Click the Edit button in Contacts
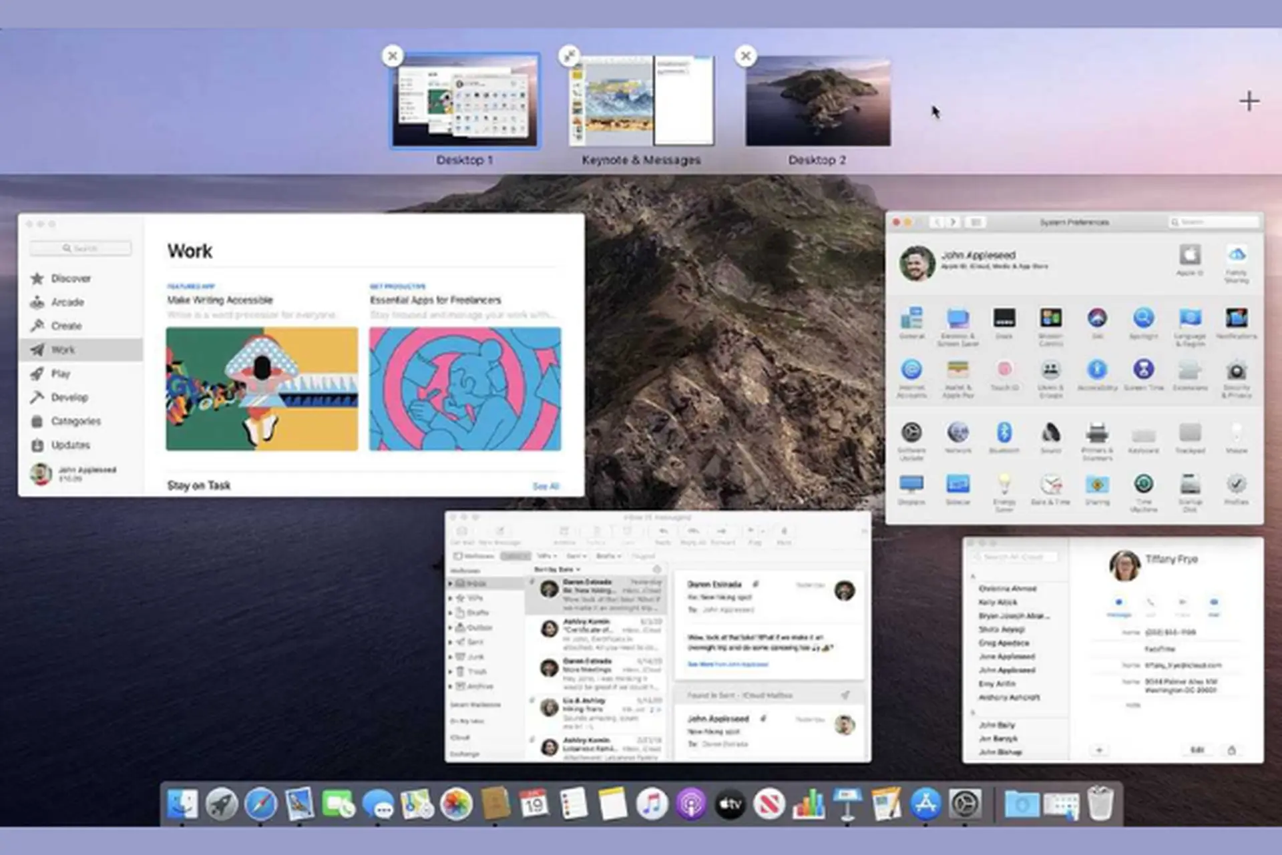Viewport: 1282px width, 855px height. click(x=1197, y=750)
